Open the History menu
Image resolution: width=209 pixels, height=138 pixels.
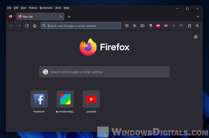click(x=33, y=8)
